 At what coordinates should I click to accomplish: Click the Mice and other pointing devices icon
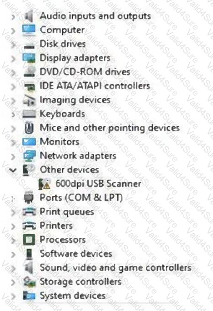click(x=29, y=128)
